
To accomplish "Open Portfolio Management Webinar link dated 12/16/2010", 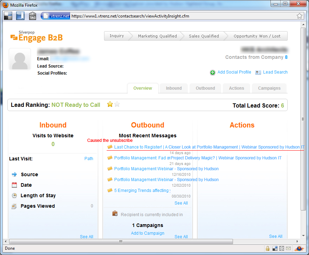I will tap(166, 169).
